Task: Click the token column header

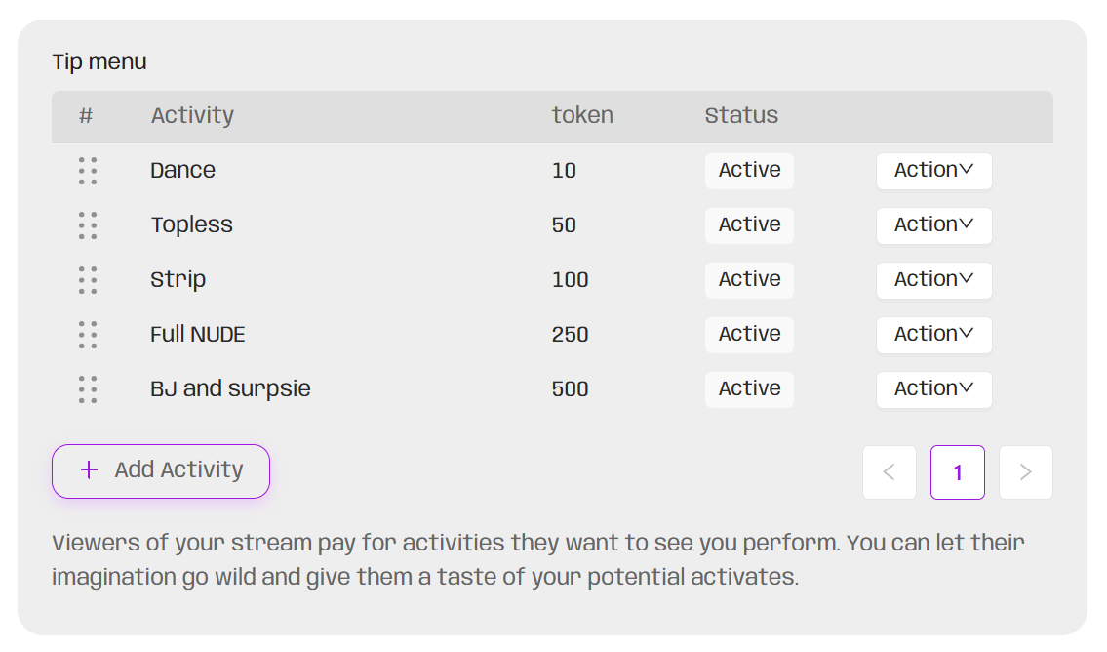Action: click(582, 116)
